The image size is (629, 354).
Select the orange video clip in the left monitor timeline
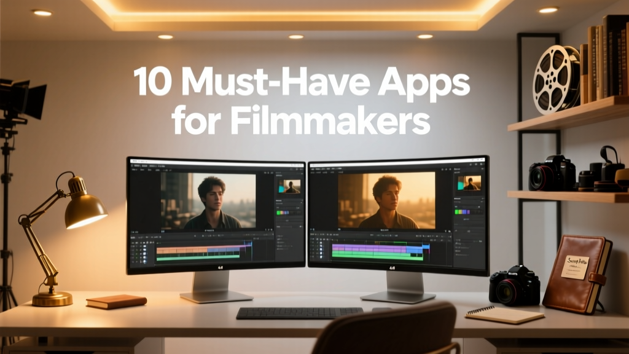tap(182, 251)
